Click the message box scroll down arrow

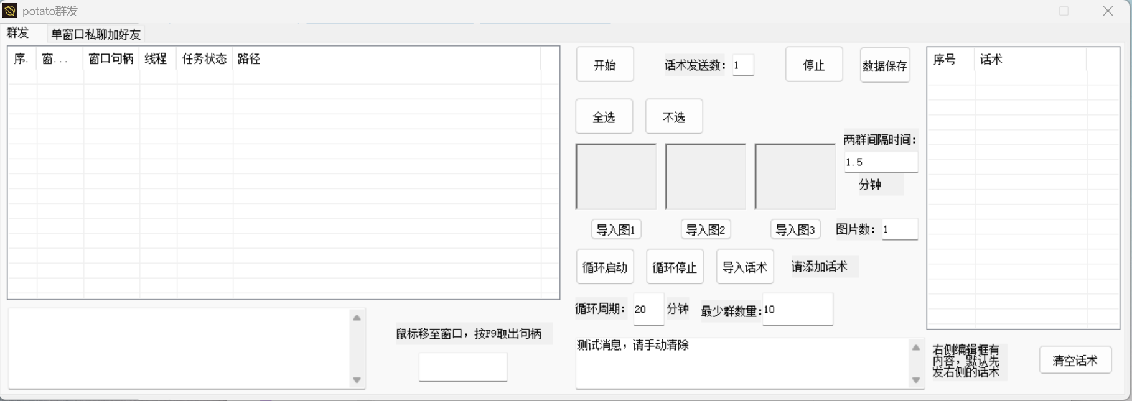tap(916, 380)
